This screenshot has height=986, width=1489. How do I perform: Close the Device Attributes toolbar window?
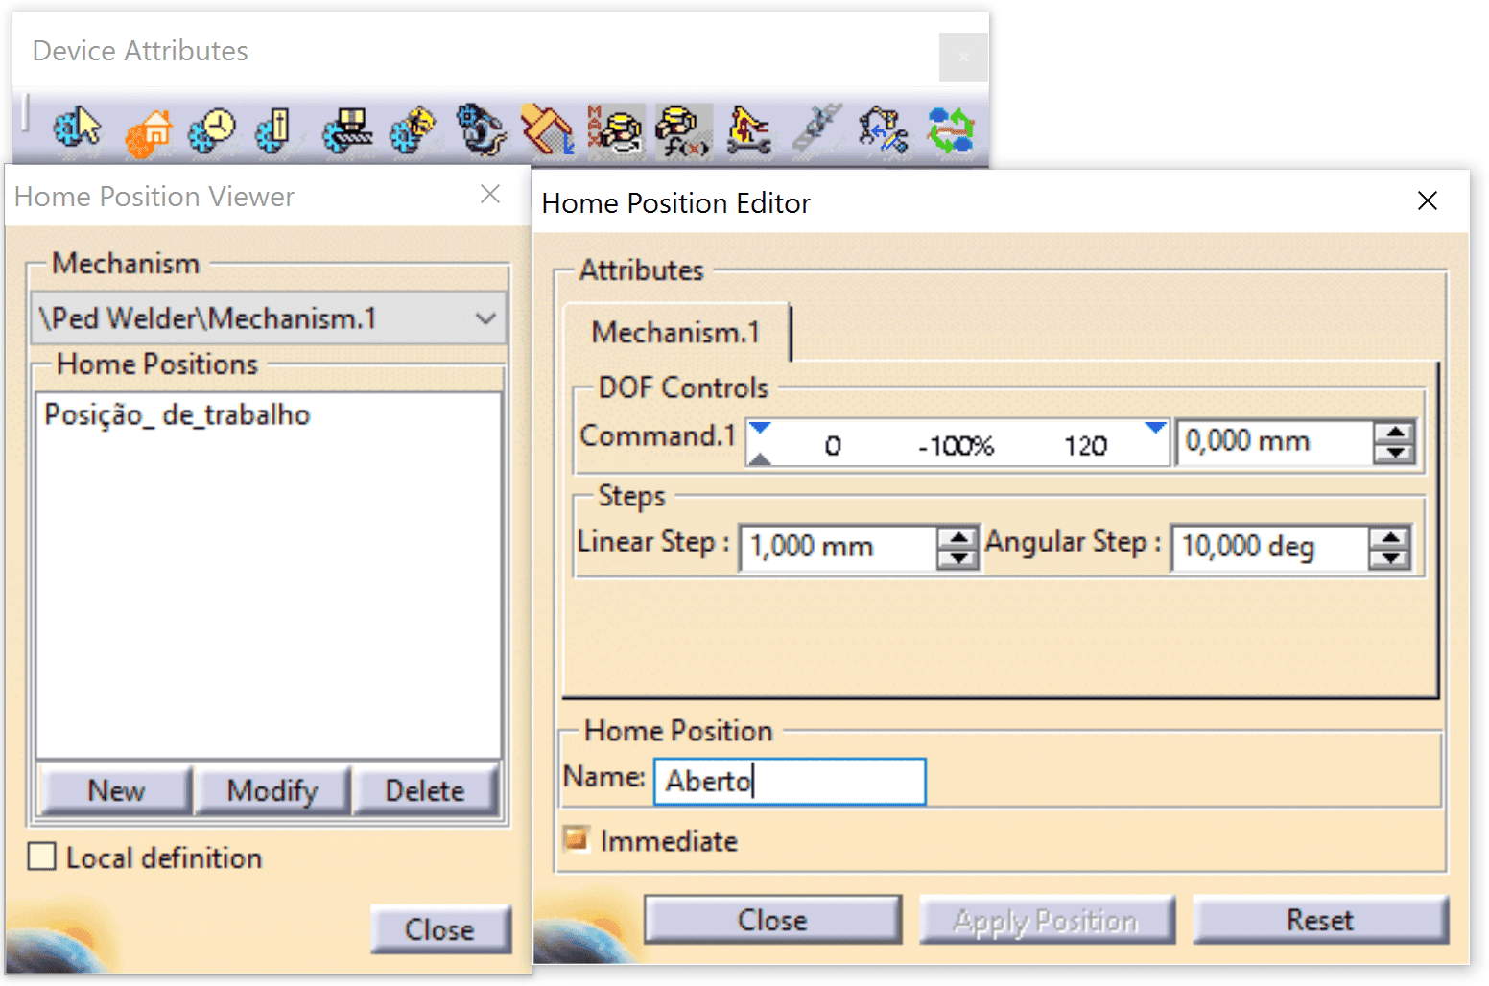point(963,57)
